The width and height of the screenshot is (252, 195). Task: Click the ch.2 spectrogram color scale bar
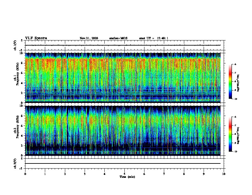click(x=230, y=134)
